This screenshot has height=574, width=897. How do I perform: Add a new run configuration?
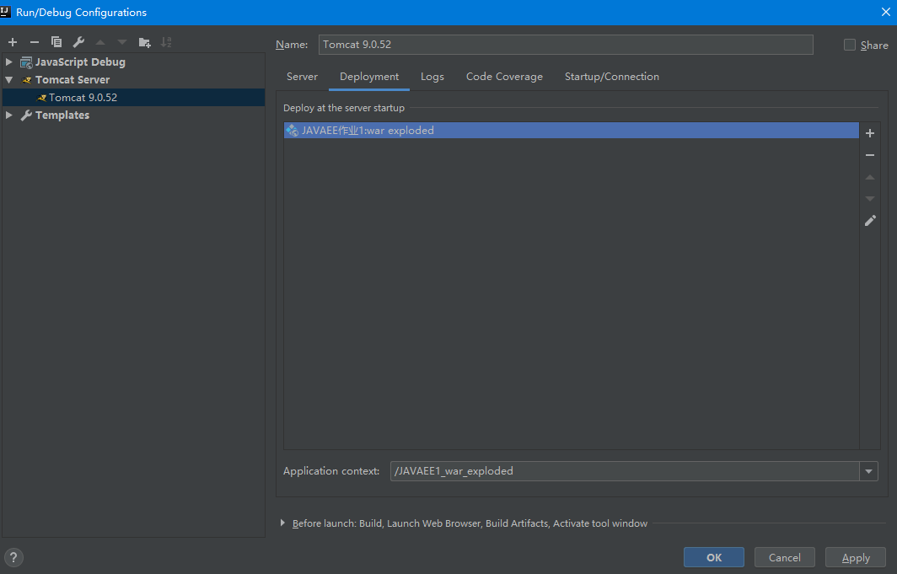[x=13, y=42]
